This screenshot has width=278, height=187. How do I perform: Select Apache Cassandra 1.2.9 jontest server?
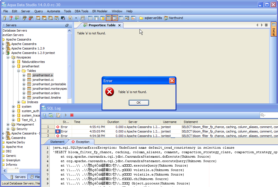point(33,53)
